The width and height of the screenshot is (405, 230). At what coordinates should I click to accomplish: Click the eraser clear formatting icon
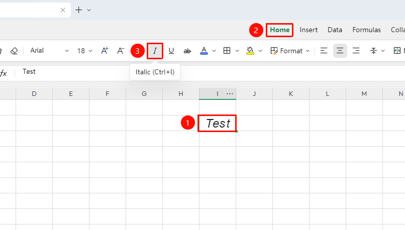pyautogui.click(x=14, y=51)
